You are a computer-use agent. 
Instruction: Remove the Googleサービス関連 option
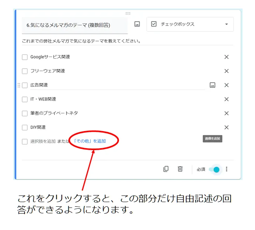pyautogui.click(x=226, y=57)
